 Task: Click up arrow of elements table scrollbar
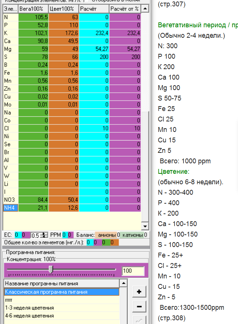pyautogui.click(x=145, y=8)
